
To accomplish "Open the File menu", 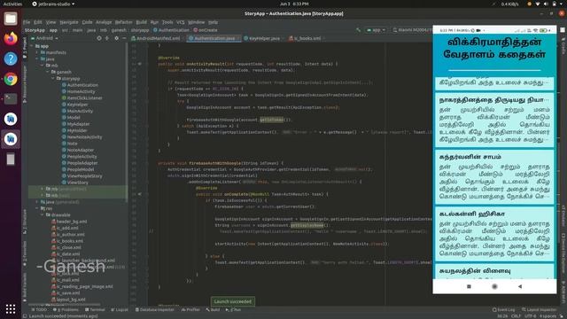I will point(27,22).
